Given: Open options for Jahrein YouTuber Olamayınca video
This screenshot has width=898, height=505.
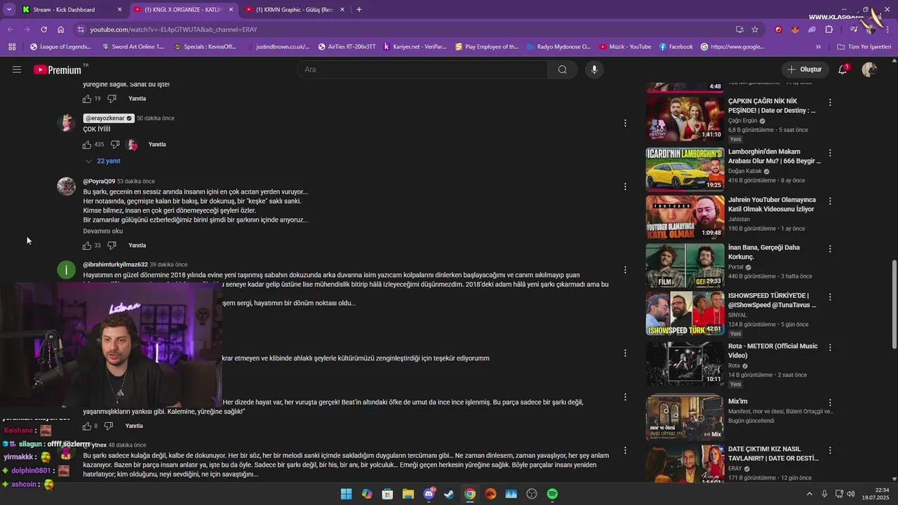Looking at the screenshot, I should click(830, 201).
